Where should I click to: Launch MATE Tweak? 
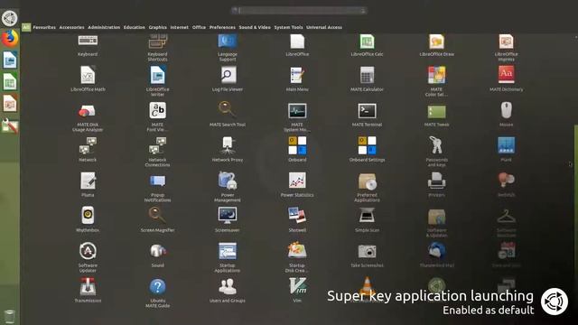(x=436, y=115)
